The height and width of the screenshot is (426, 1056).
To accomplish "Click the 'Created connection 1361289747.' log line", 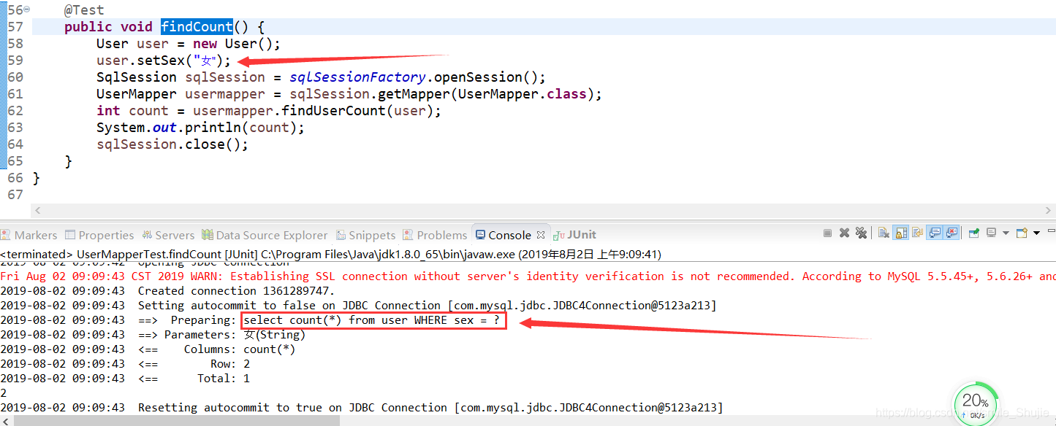I will 167,291.
